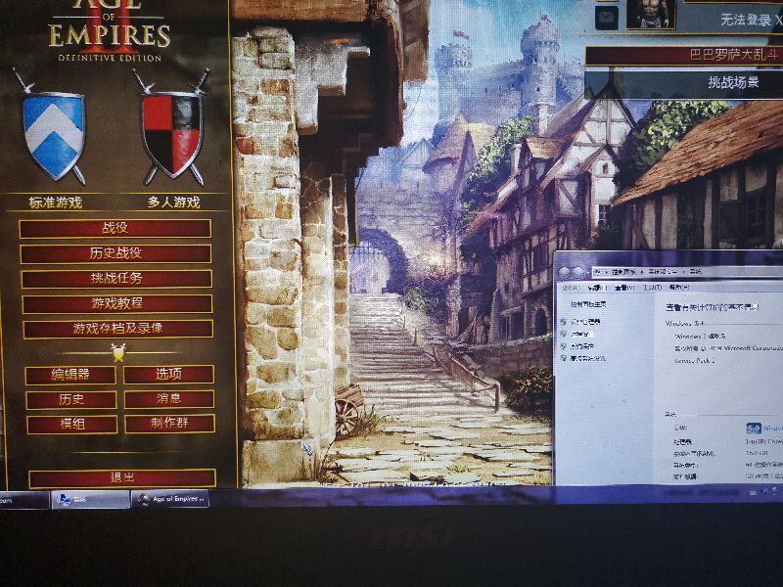Viewport: 783px width, 587px height.
Task: Click the shield icon beside 设备管理器
Action: (564, 322)
